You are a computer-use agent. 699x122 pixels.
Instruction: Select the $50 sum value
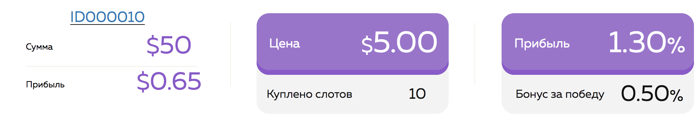click(x=169, y=45)
